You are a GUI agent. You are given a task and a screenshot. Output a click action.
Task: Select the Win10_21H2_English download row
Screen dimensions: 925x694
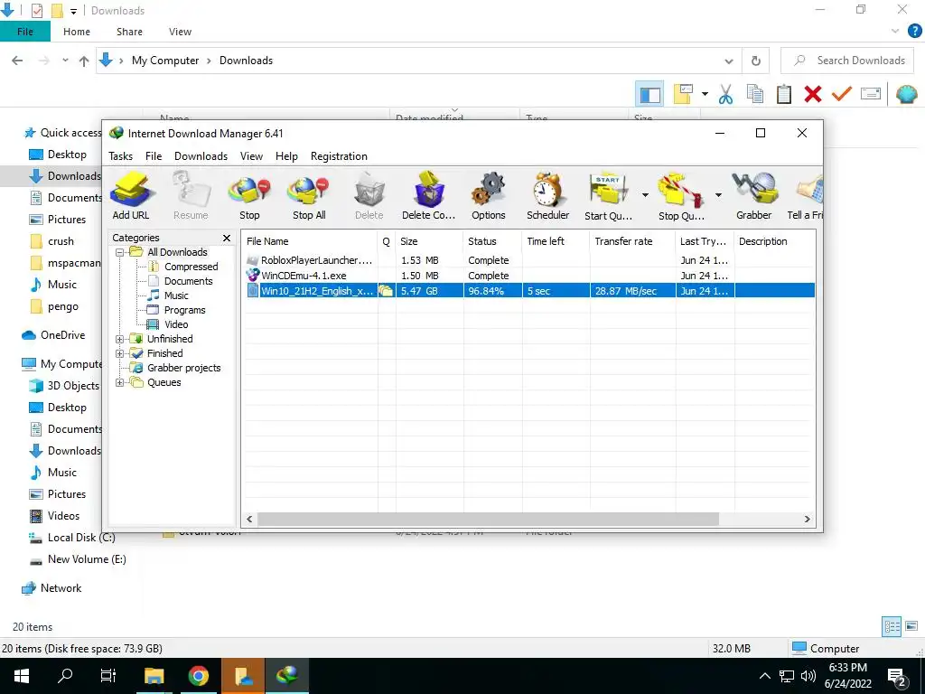coord(529,290)
